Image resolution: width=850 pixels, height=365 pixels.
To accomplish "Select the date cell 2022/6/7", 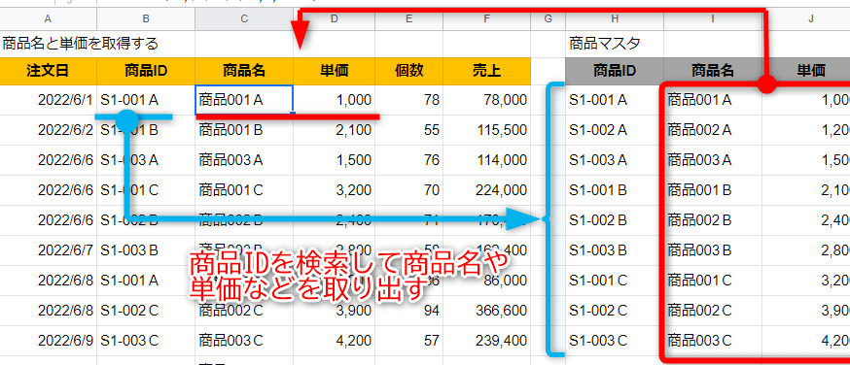I will 49,250.
